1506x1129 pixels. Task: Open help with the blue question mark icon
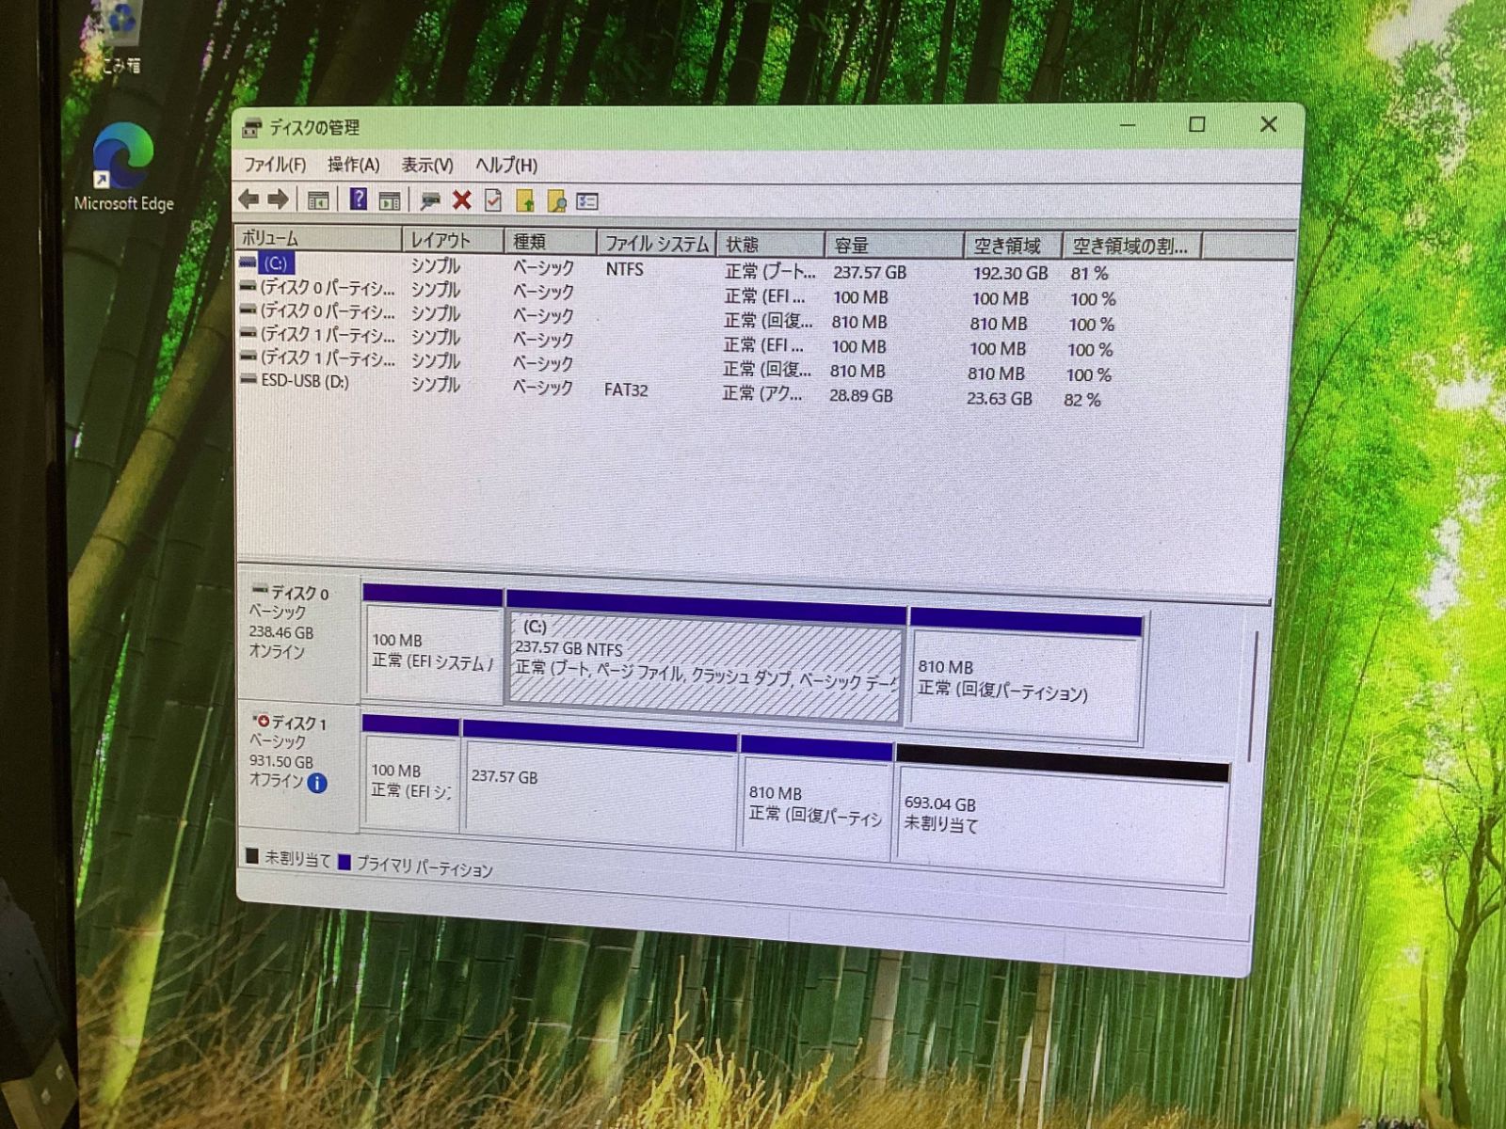[359, 199]
